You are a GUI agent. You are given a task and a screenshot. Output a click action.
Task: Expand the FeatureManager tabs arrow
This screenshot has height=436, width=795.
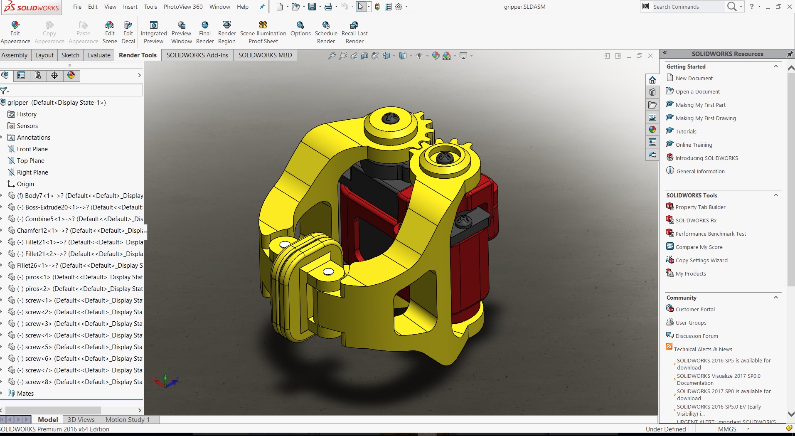coord(139,75)
